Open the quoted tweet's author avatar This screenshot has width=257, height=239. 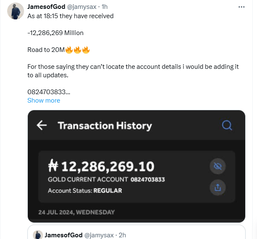pyautogui.click(x=38, y=235)
